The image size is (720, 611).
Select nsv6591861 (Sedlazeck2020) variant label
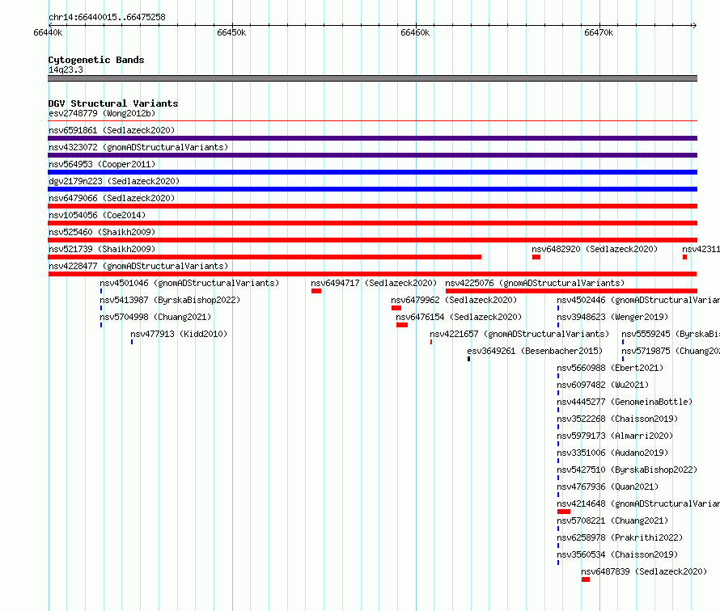(x=112, y=130)
